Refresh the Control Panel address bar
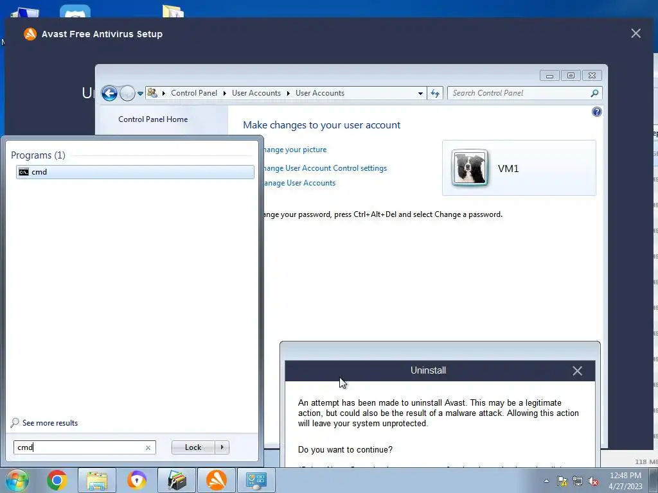The width and height of the screenshot is (658, 493). coord(435,94)
